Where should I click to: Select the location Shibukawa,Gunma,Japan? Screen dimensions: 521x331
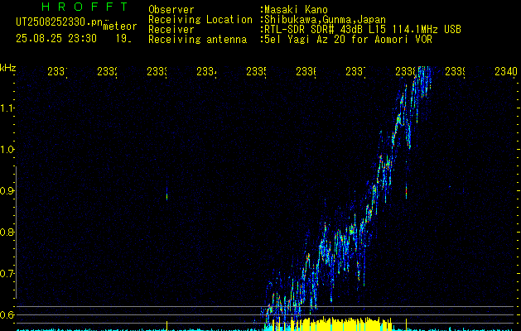coord(325,20)
